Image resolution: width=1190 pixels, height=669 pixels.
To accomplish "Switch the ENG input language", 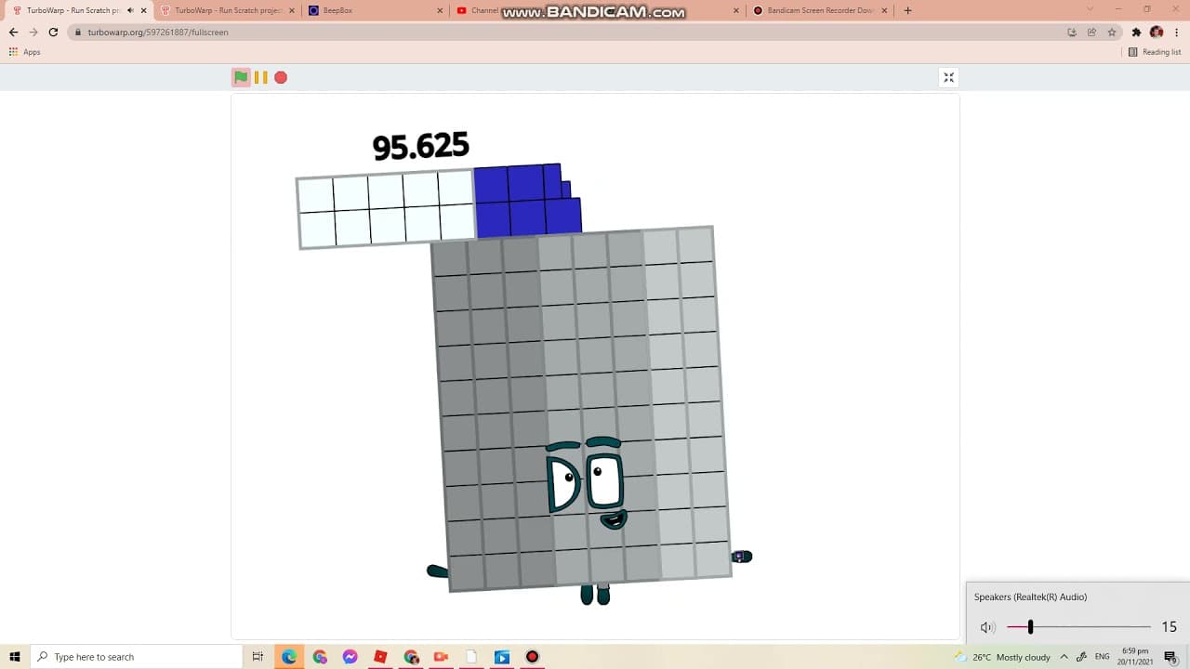I will click(1103, 657).
